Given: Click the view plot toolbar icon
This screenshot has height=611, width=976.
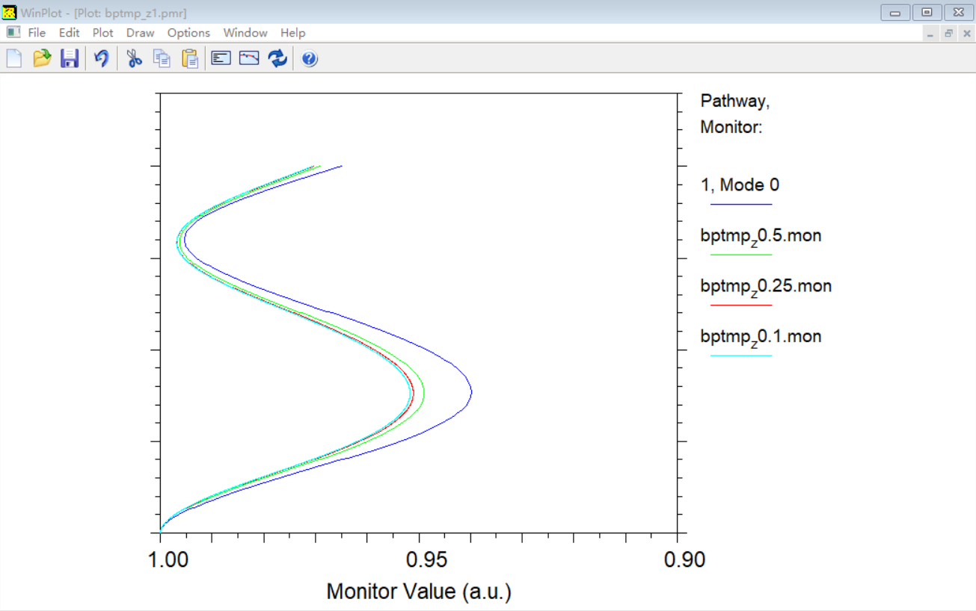Looking at the screenshot, I should 249,58.
